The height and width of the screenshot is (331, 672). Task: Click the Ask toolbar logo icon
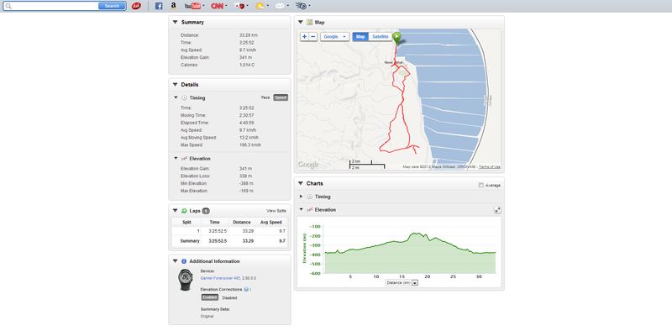coord(136,6)
